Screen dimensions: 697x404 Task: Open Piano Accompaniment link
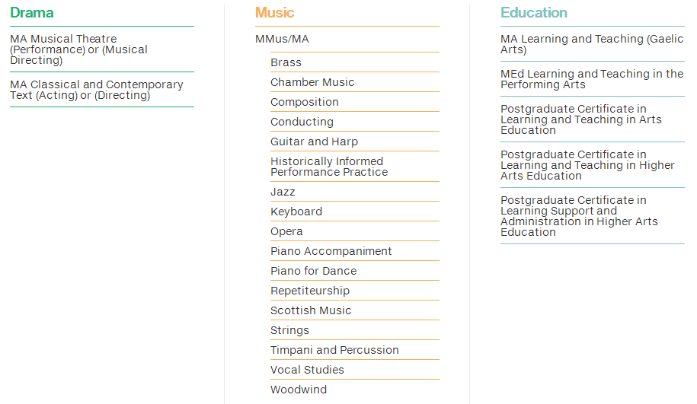[x=331, y=251]
